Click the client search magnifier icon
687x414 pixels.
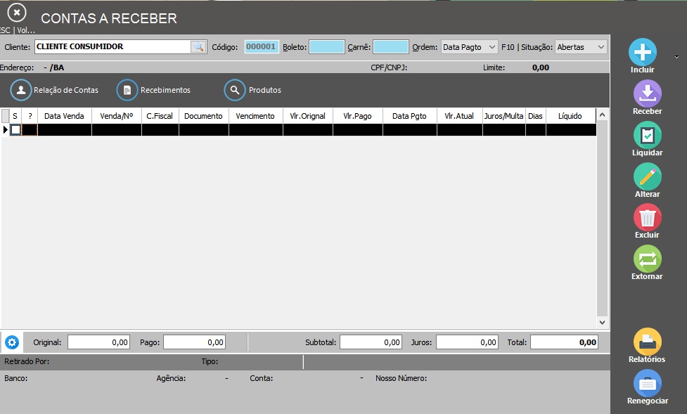(x=198, y=47)
